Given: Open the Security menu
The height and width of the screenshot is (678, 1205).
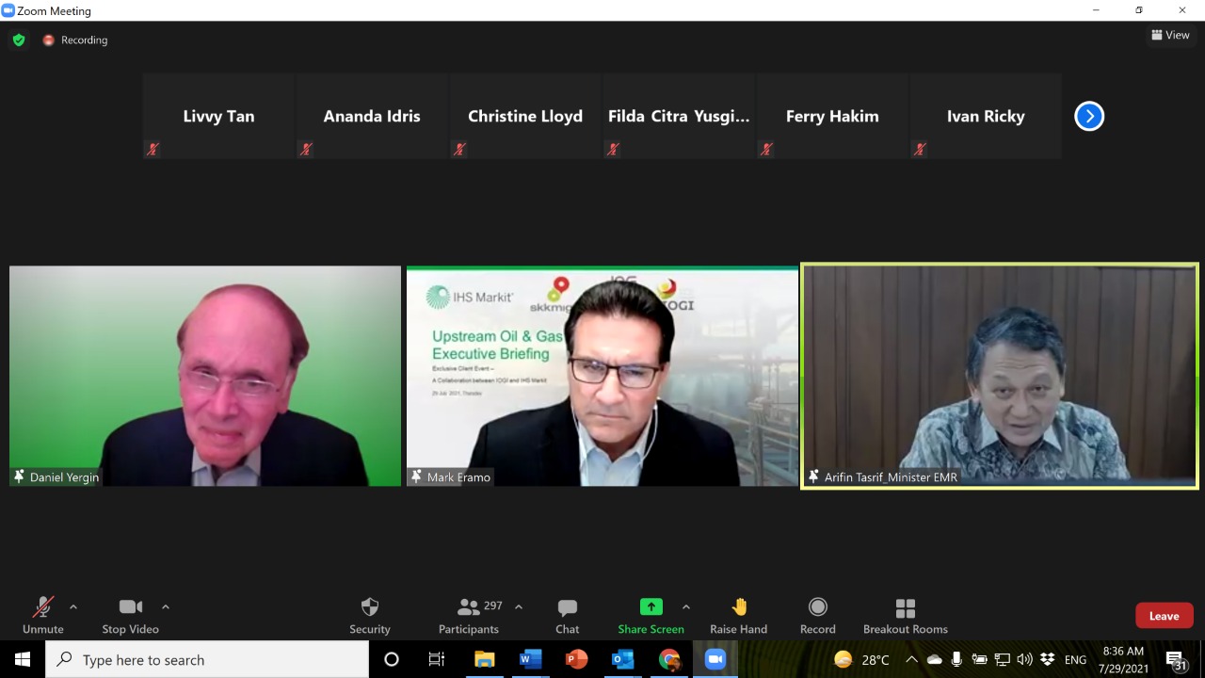Looking at the screenshot, I should 370,616.
